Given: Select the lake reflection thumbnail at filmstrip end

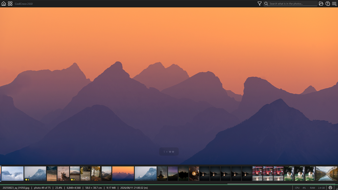Looking at the screenshot, I should pyautogui.click(x=327, y=173).
